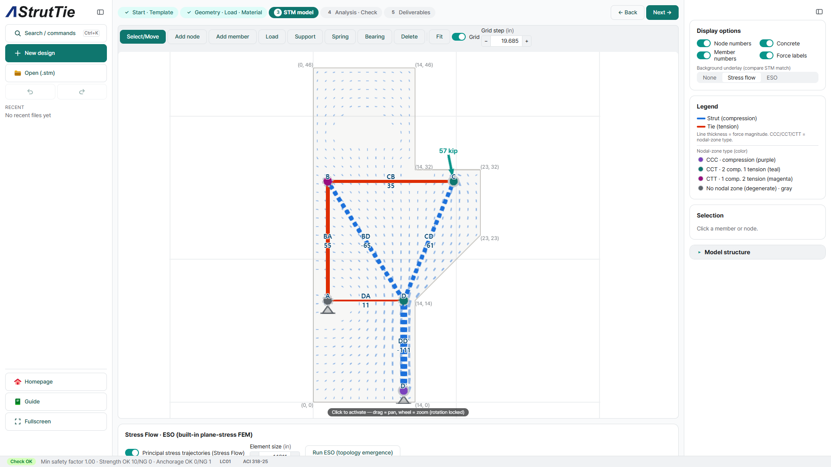Collapse the right panel icon

(819, 12)
